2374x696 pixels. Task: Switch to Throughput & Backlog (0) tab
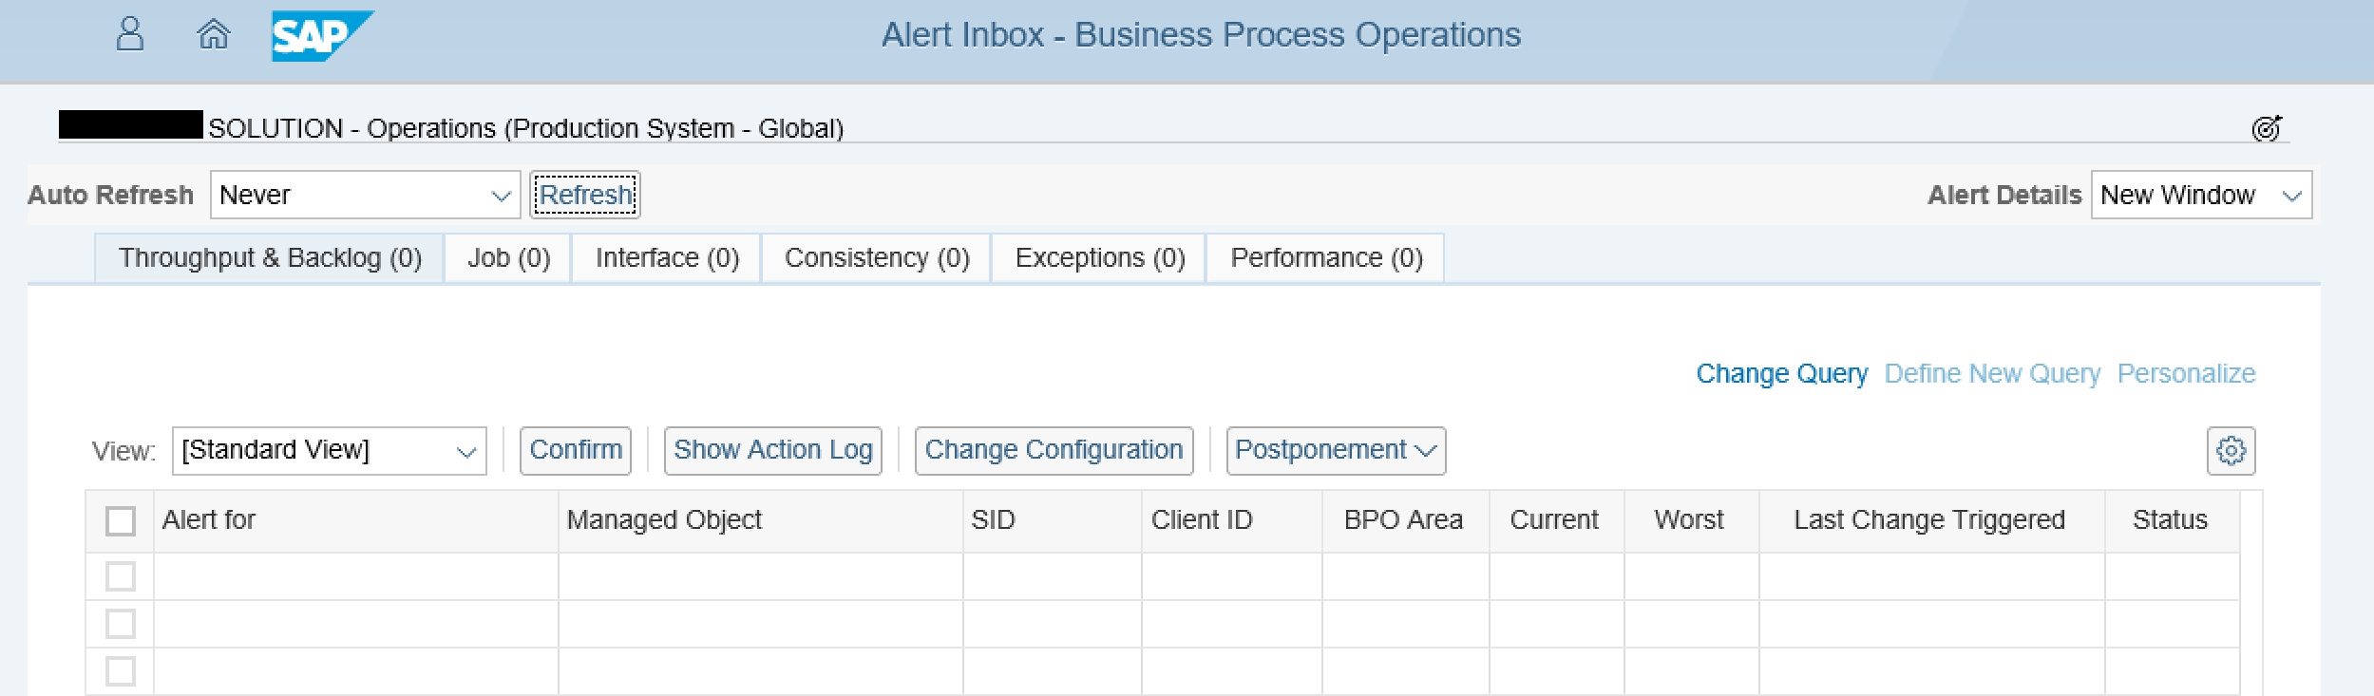click(x=270, y=258)
